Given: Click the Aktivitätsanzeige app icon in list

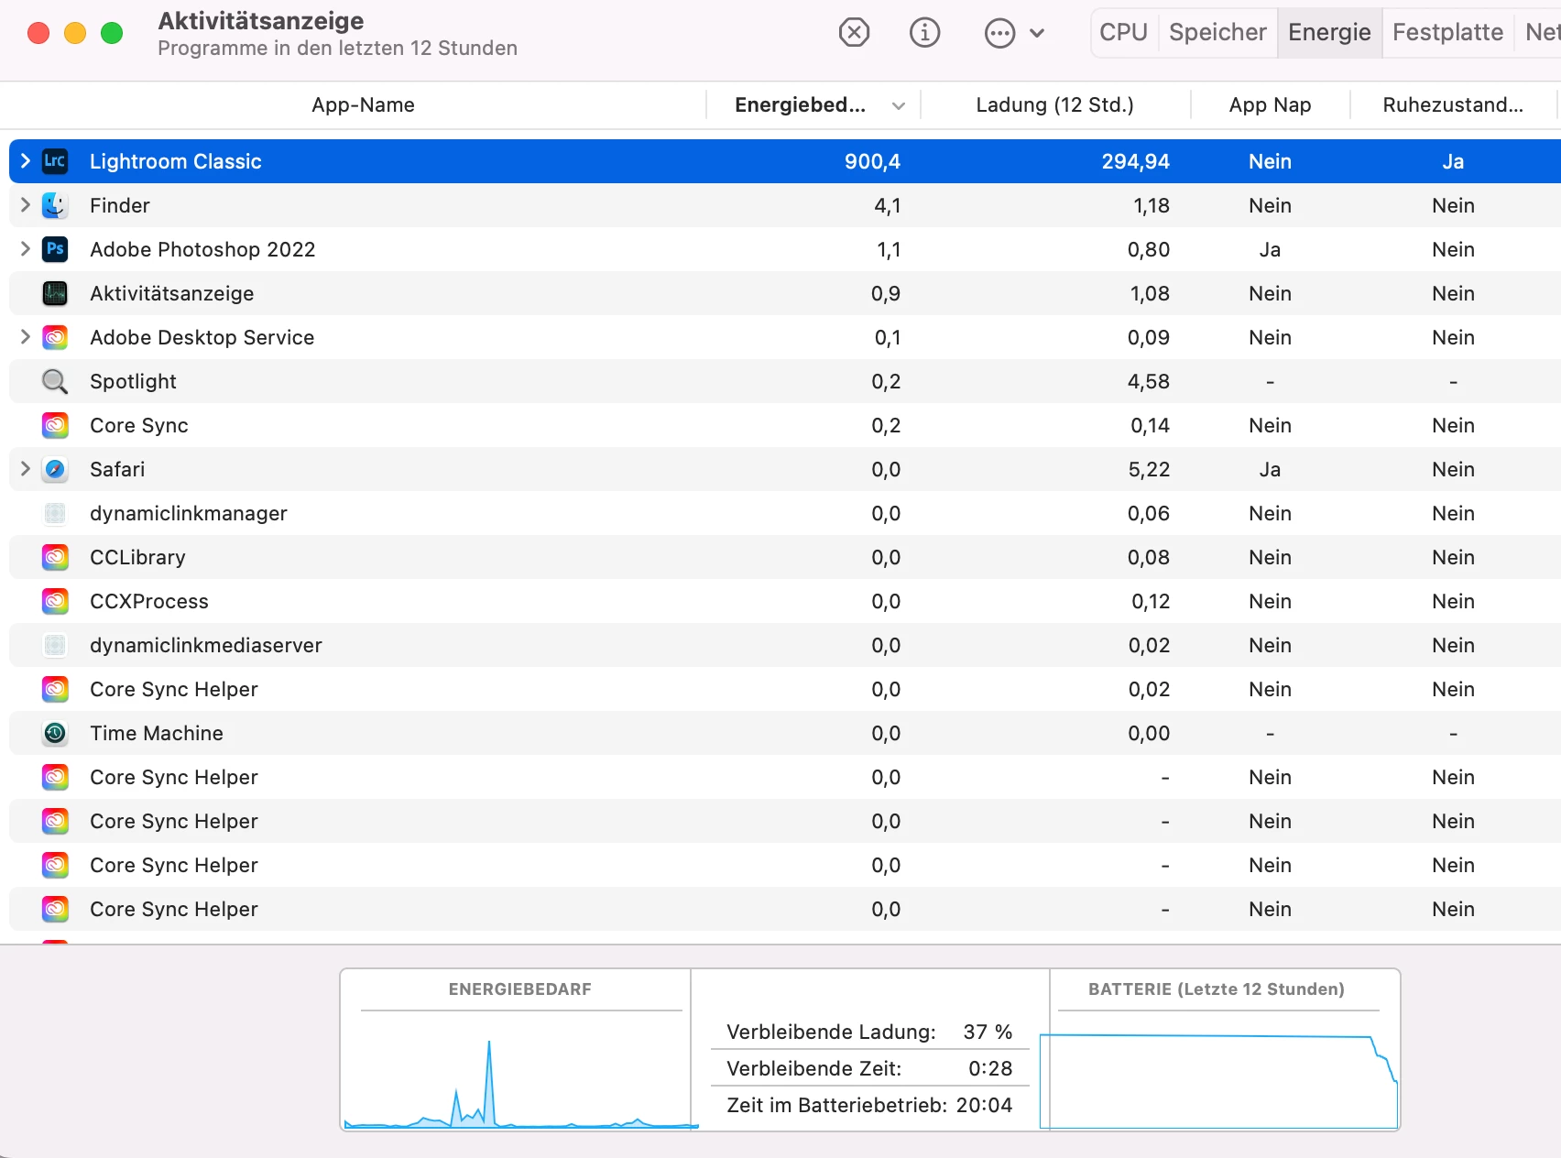Looking at the screenshot, I should tap(55, 293).
